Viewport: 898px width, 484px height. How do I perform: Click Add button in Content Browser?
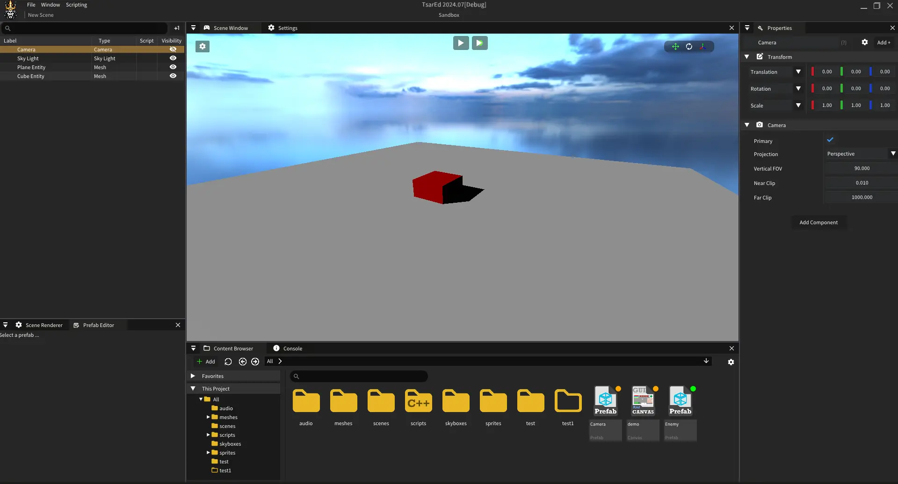[x=206, y=362]
